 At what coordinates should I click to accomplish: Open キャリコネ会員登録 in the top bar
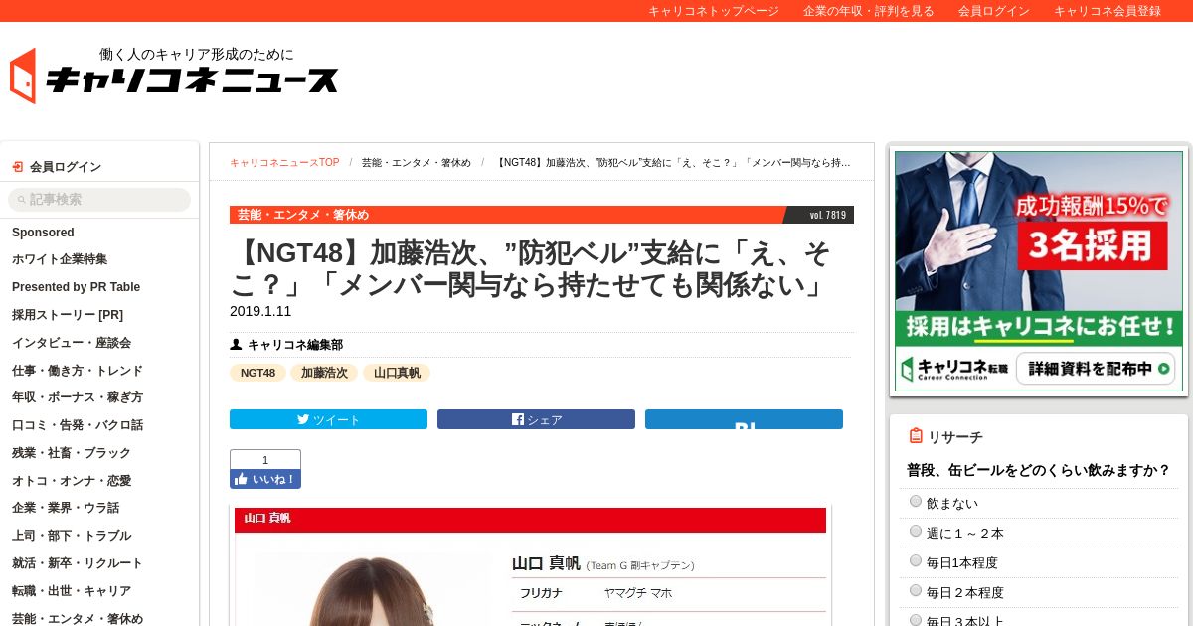pos(1108,11)
